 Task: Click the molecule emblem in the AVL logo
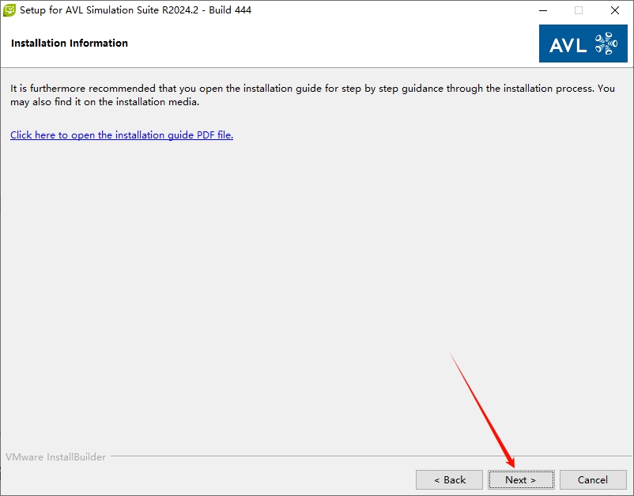[606, 44]
